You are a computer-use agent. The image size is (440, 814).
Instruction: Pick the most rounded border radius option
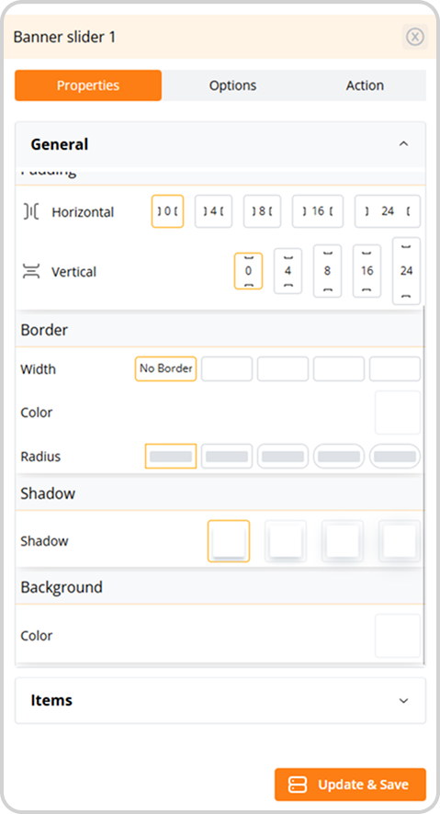pyautogui.click(x=395, y=457)
